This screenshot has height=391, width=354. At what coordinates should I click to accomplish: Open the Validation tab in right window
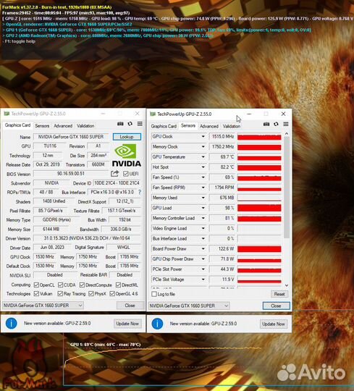tap(232, 126)
